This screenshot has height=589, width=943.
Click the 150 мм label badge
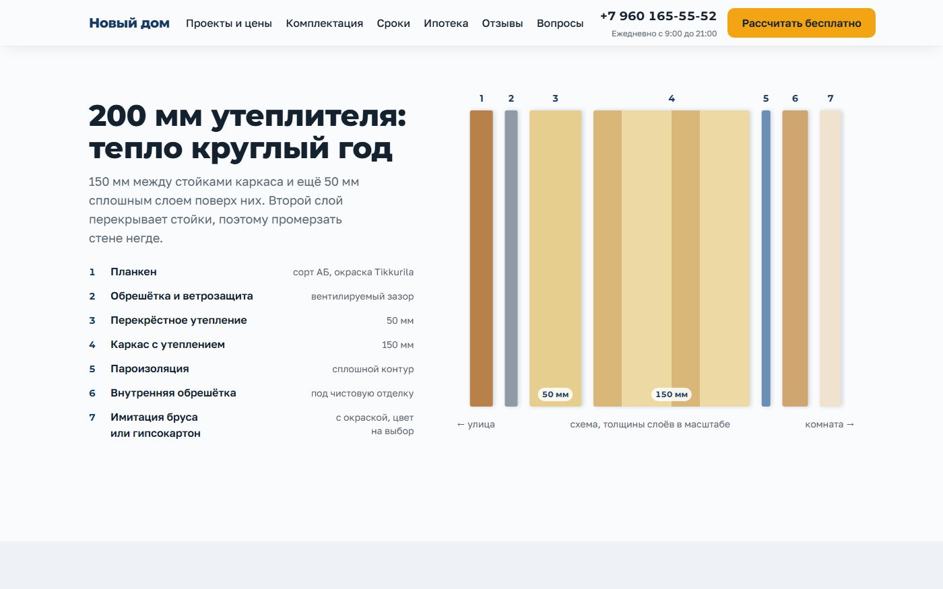click(x=672, y=394)
